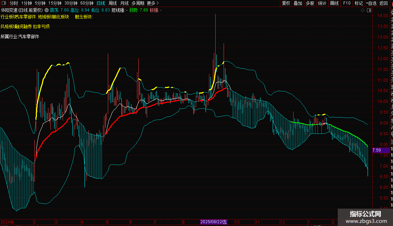Click the 复权 button
The height and width of the screenshot is (226, 393).
pyautogui.click(x=286, y=3)
